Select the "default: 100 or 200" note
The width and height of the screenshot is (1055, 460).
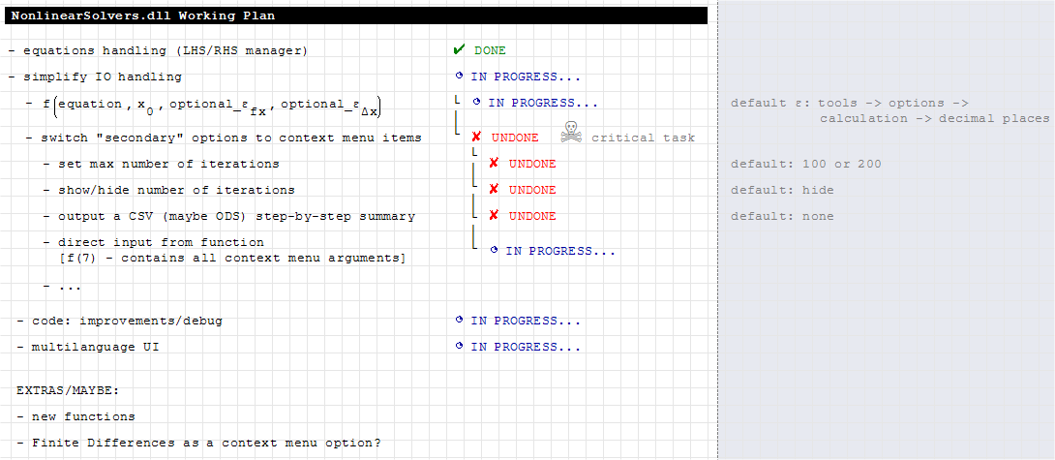(x=806, y=164)
